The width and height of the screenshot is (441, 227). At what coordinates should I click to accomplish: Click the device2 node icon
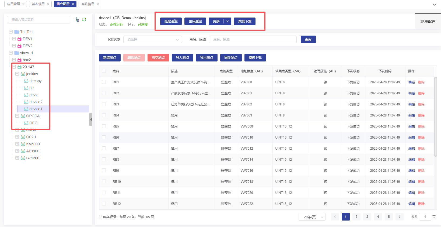[26, 102]
